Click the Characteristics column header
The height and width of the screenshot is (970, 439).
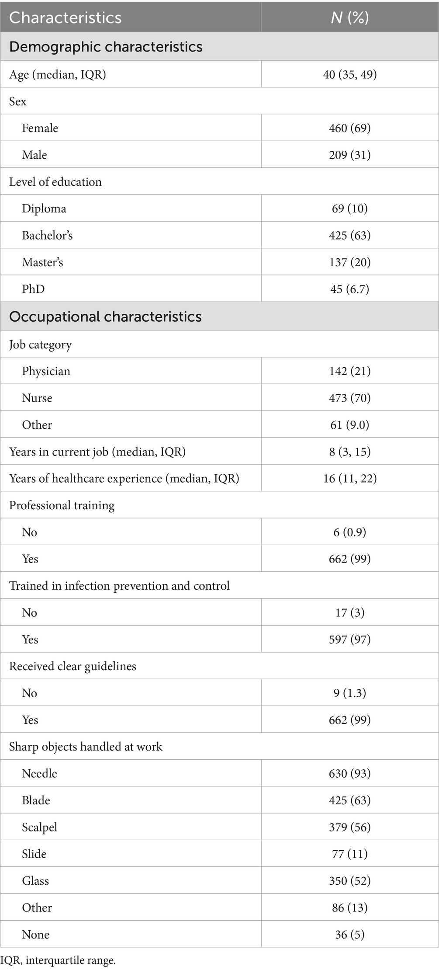pos(66,17)
